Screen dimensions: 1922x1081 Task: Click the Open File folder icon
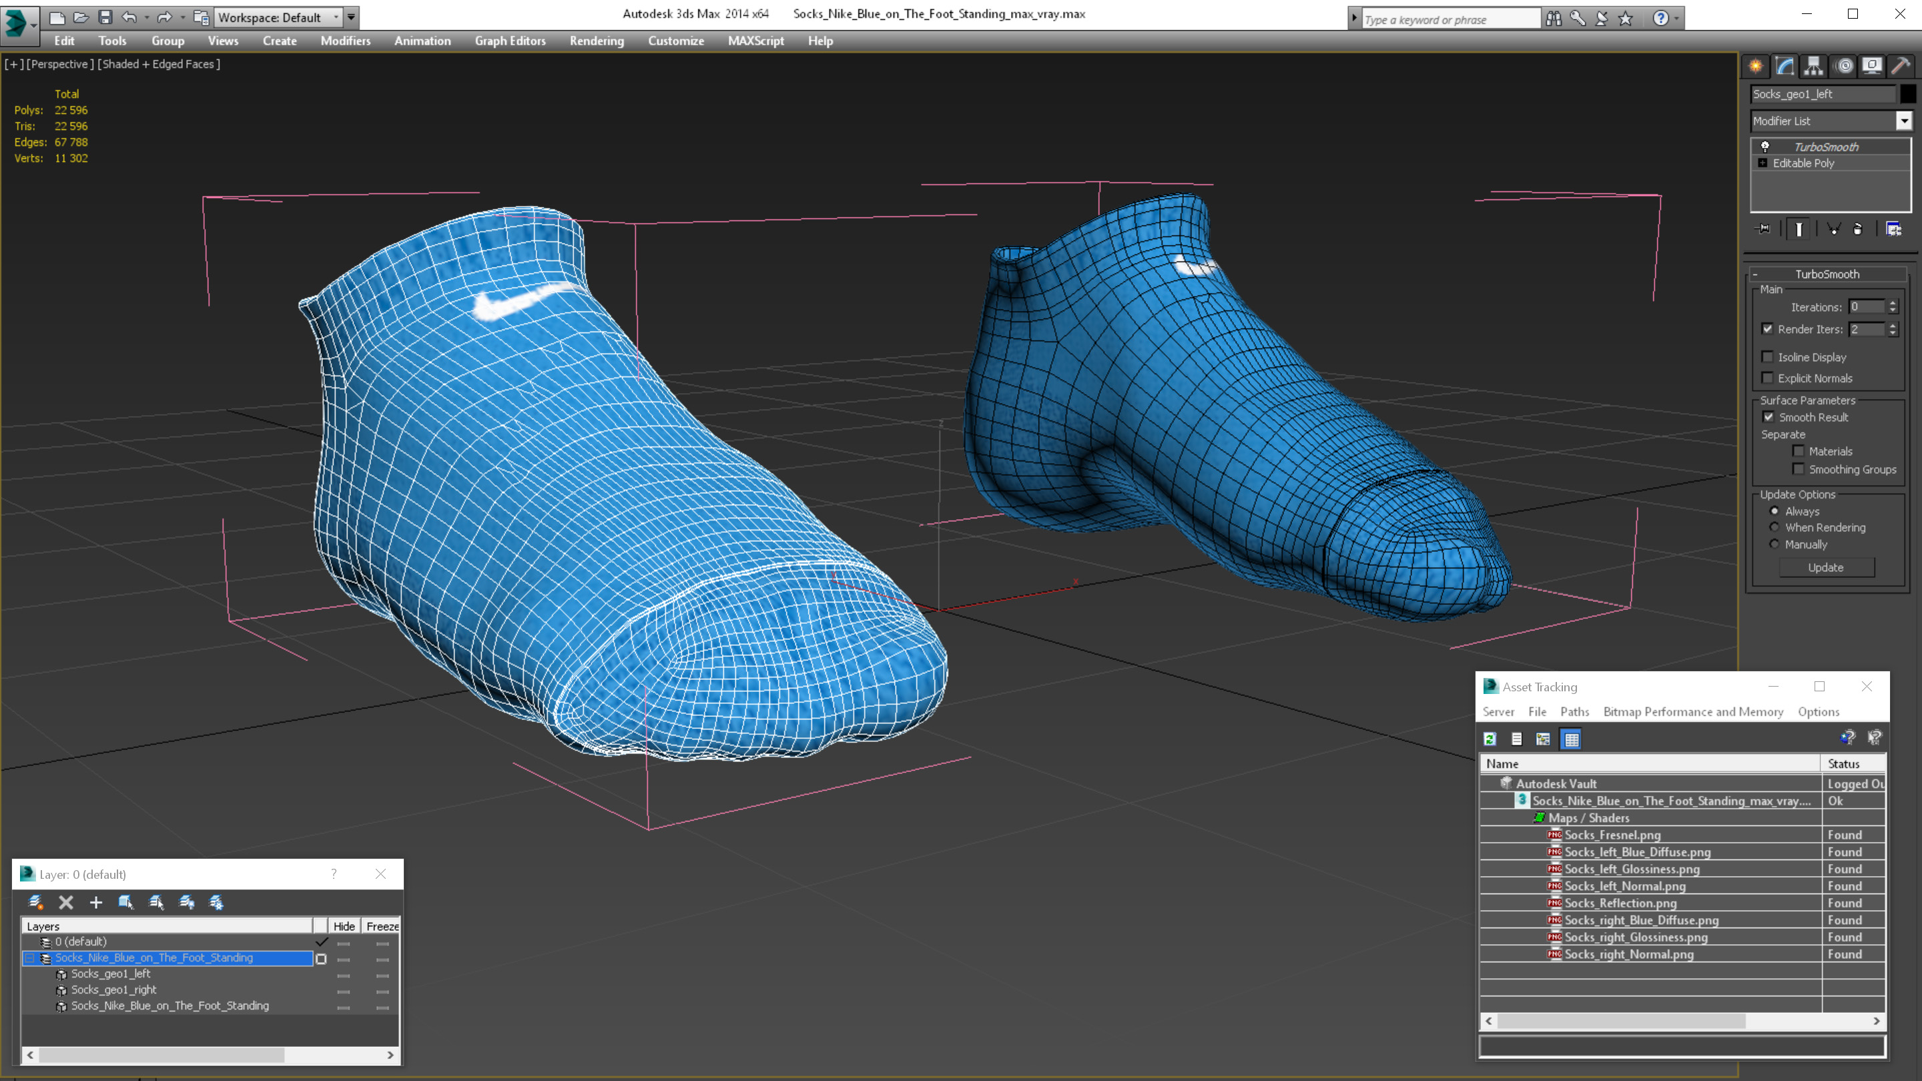point(81,17)
